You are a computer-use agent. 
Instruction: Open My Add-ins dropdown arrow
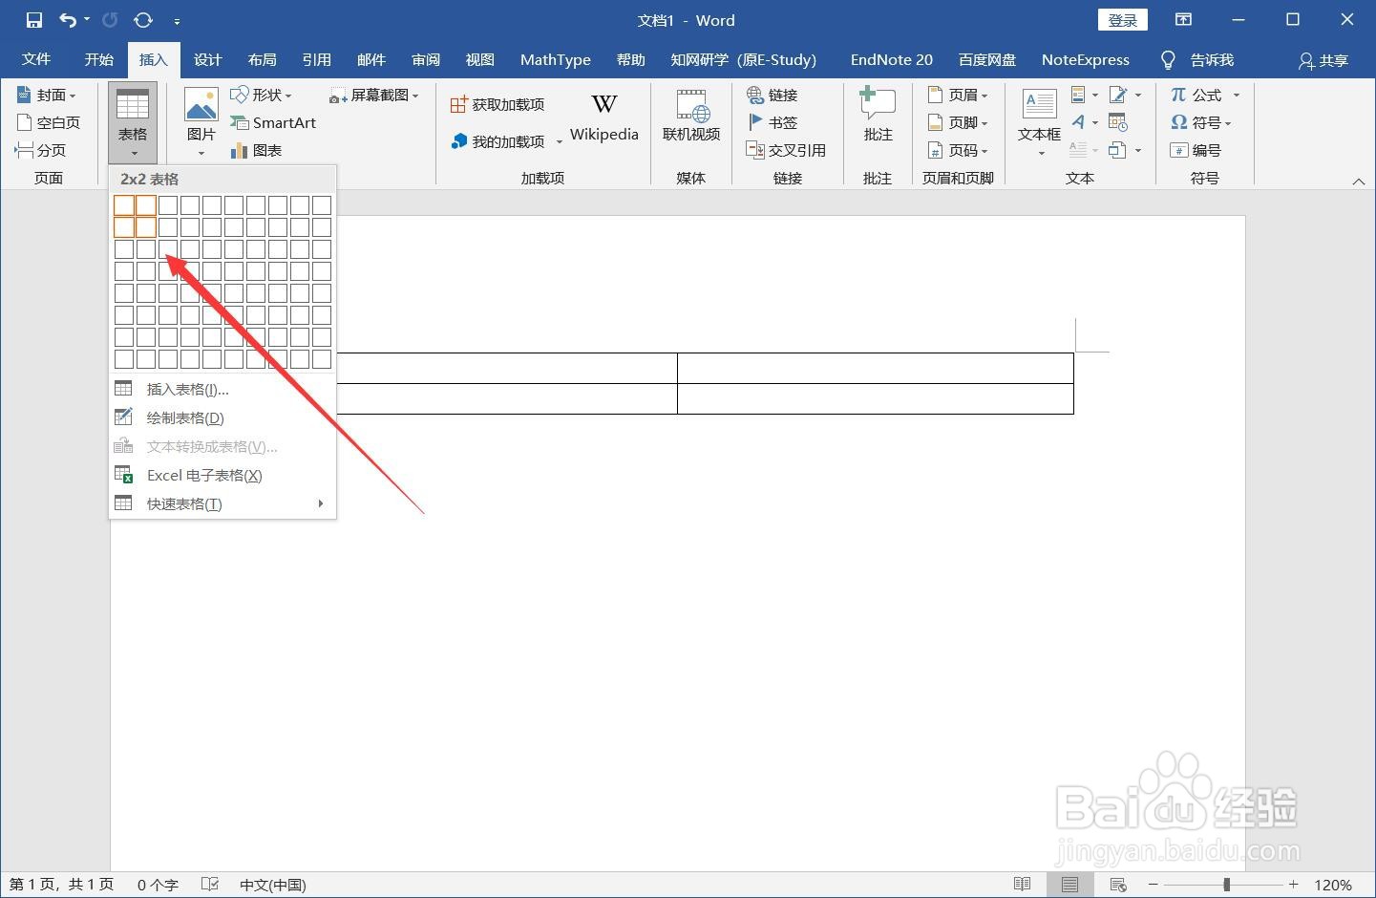560,142
